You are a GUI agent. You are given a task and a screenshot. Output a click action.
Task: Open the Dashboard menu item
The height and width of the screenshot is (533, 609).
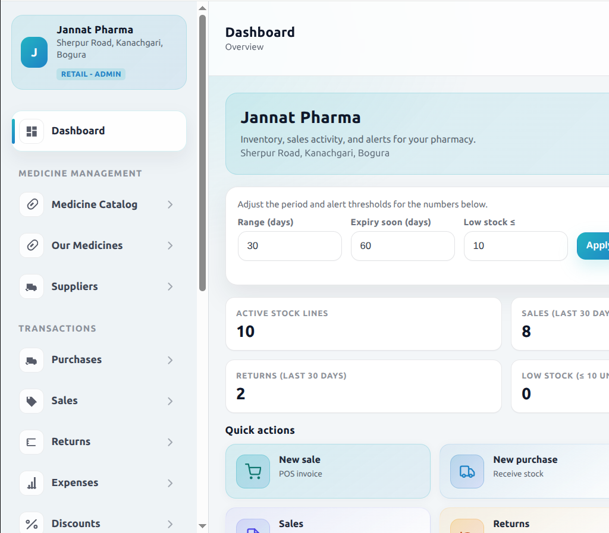pos(99,131)
